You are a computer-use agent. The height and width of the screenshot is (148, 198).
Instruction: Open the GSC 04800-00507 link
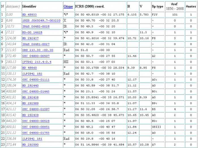pos(36,56)
